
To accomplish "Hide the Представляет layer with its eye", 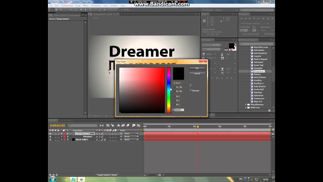I will [50, 133].
